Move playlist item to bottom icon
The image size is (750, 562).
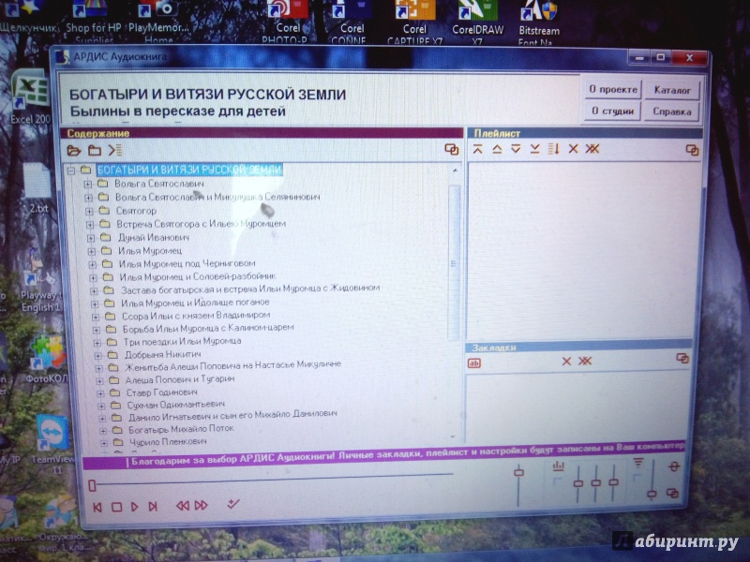(534, 149)
